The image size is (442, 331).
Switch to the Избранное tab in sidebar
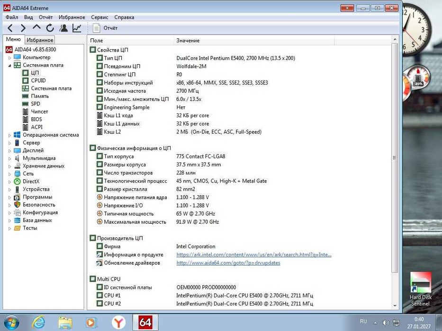pos(40,40)
